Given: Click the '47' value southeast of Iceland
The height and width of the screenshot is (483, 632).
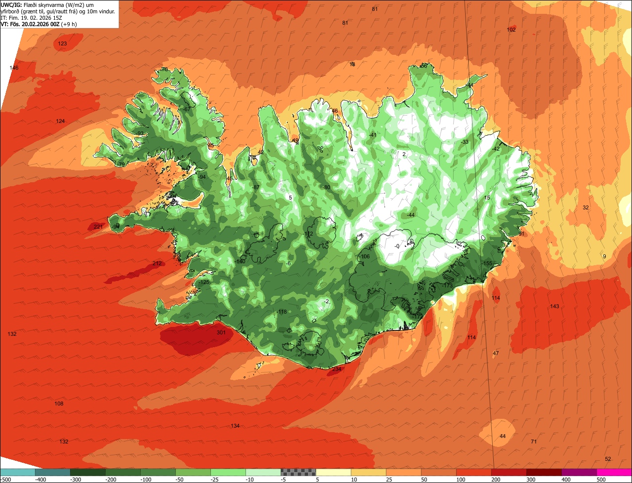Looking at the screenshot, I should 496,353.
